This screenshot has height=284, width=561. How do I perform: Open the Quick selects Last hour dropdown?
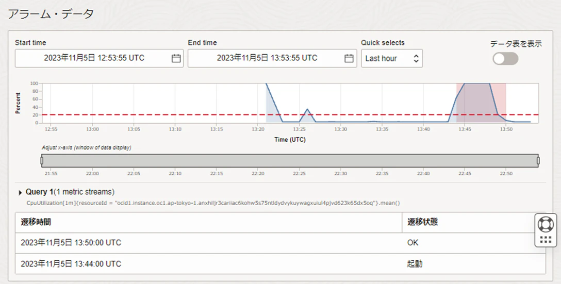392,58
